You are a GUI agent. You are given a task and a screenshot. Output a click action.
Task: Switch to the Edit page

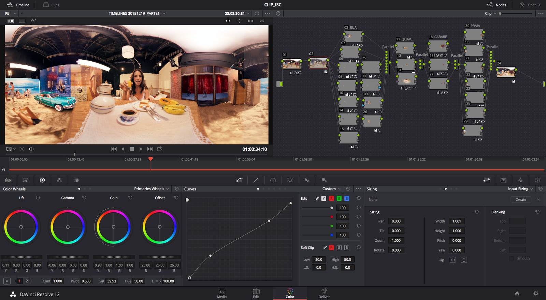[256, 293]
